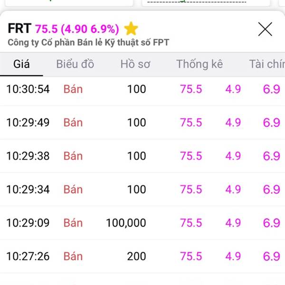This screenshot has height=285, width=285.
Task: Tap the Bán label in the 10:29:09 row
Action: (x=73, y=223)
